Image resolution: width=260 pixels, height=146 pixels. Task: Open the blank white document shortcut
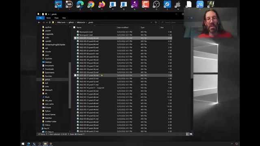pyautogui.click(x=188, y=4)
